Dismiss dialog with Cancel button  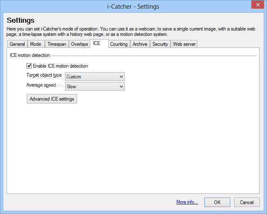[247, 202]
